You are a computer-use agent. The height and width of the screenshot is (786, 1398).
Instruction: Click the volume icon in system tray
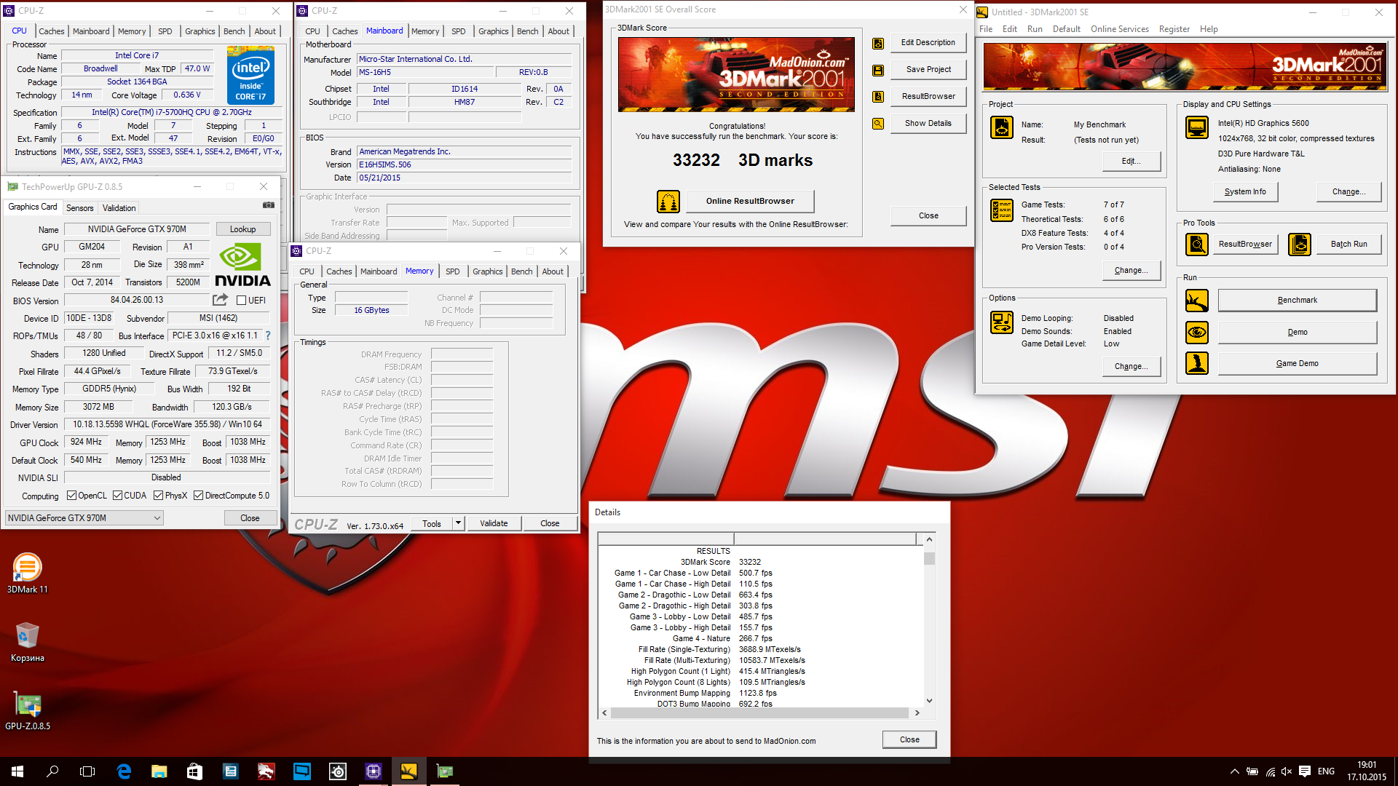click(1287, 771)
